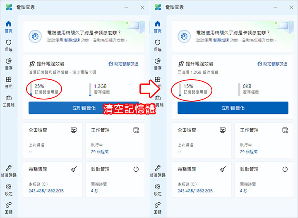Open 修復建議 wrench icon in right window sidebar

(158, 168)
